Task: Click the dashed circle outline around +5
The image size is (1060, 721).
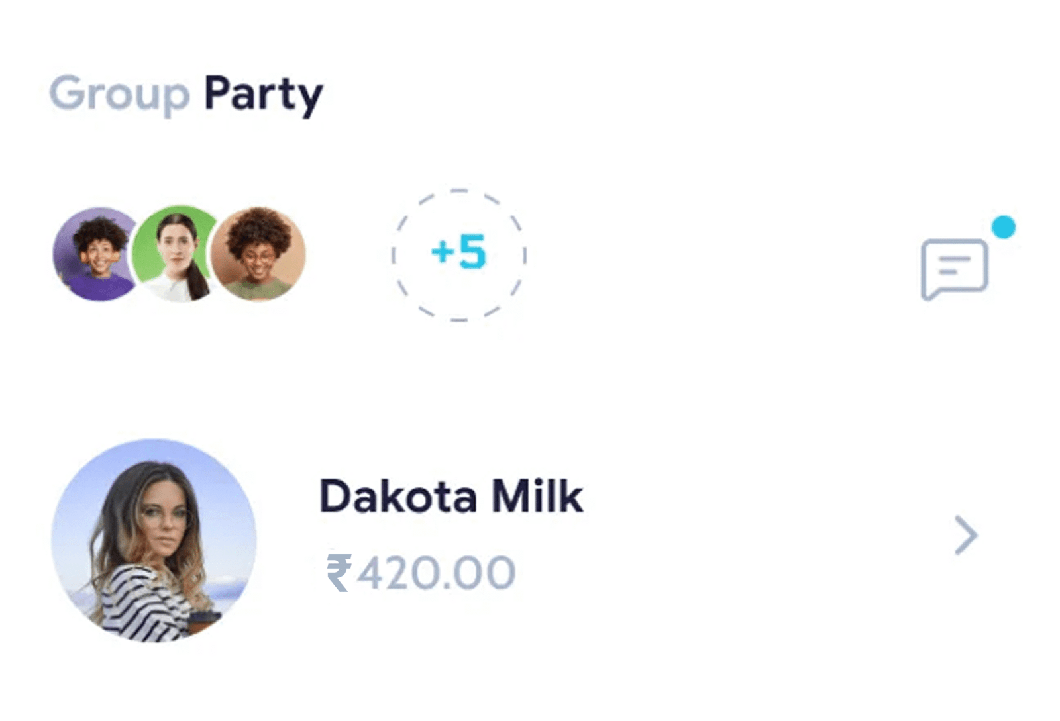Action: point(458,191)
